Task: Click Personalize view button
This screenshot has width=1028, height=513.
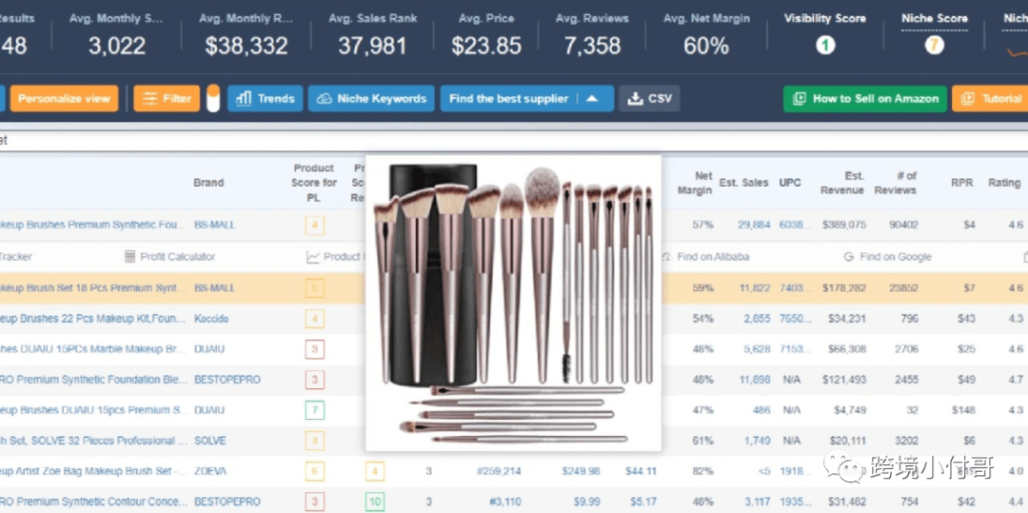Action: 64,98
